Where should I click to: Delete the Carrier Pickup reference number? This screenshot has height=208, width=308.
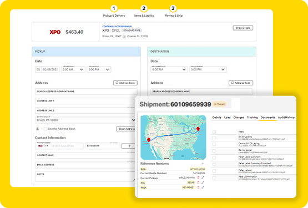[198, 177]
